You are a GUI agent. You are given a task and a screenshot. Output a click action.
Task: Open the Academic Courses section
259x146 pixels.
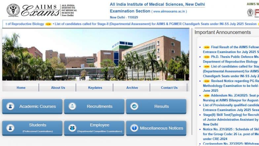tap(32, 107)
